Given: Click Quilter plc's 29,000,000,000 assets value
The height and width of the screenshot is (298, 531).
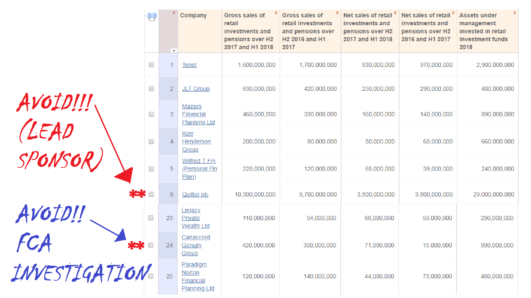Looking at the screenshot, I should [x=493, y=194].
